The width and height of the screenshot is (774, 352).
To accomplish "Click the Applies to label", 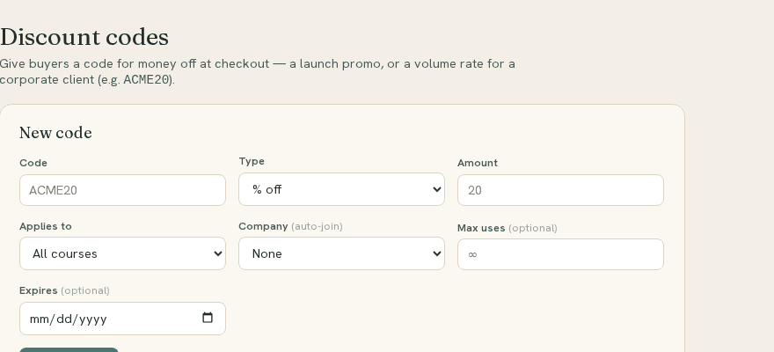I will point(46,226).
